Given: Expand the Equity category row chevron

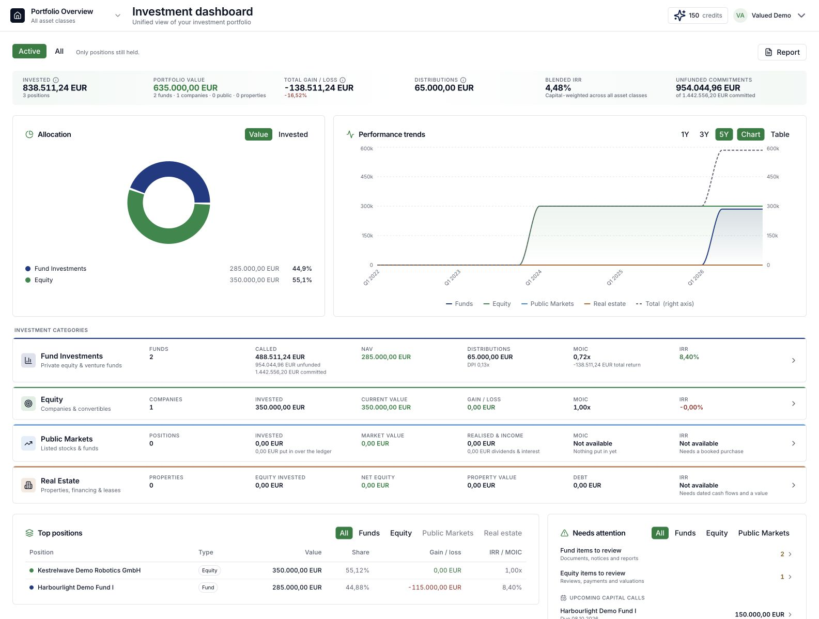Looking at the screenshot, I should click(794, 404).
